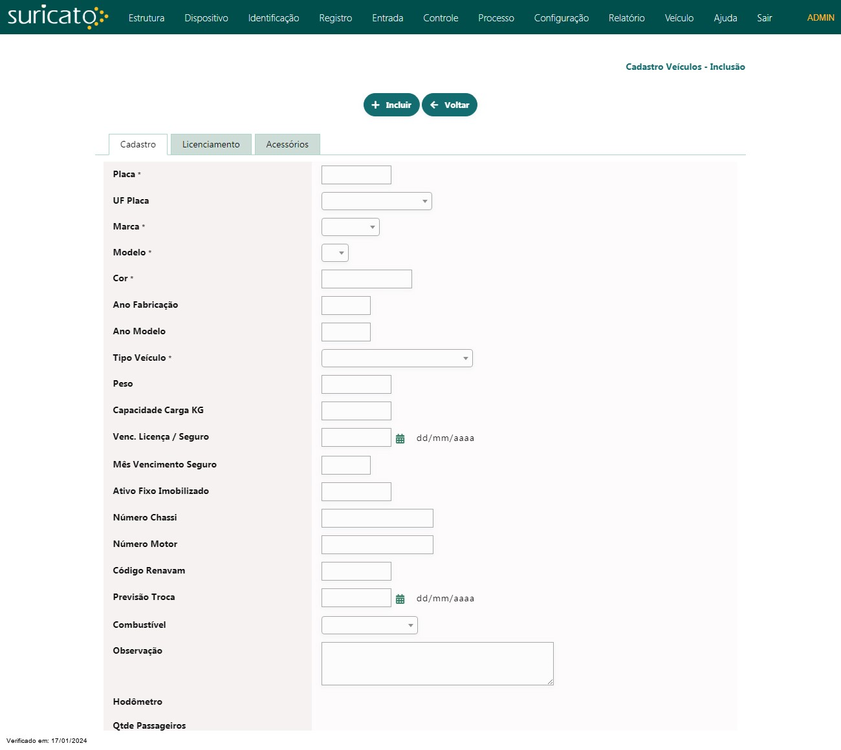Screen dimensions: 841x750
Task: Focus the Placa input field
Action: click(356, 175)
